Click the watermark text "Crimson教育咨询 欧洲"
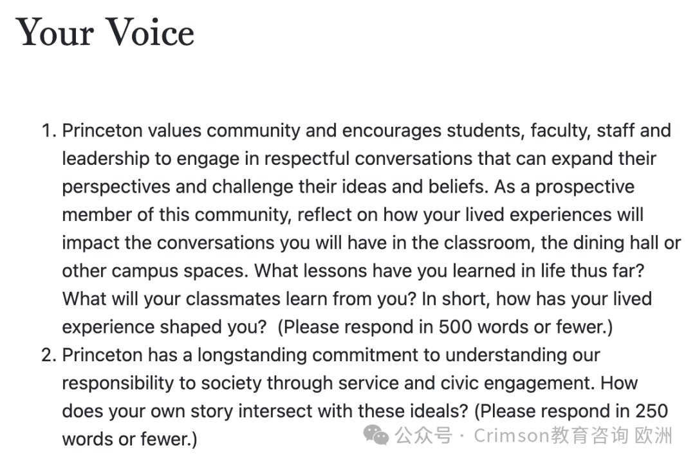Viewport: 695px width, 463px height. click(x=573, y=435)
